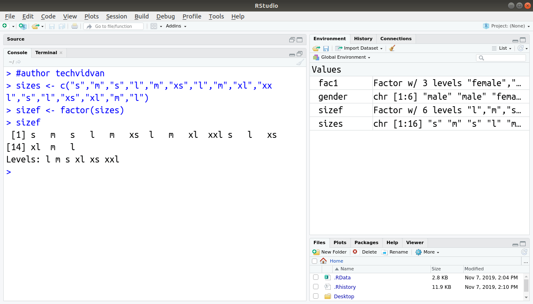Click the Save All documents icon
533x304 pixels.
coord(62,26)
